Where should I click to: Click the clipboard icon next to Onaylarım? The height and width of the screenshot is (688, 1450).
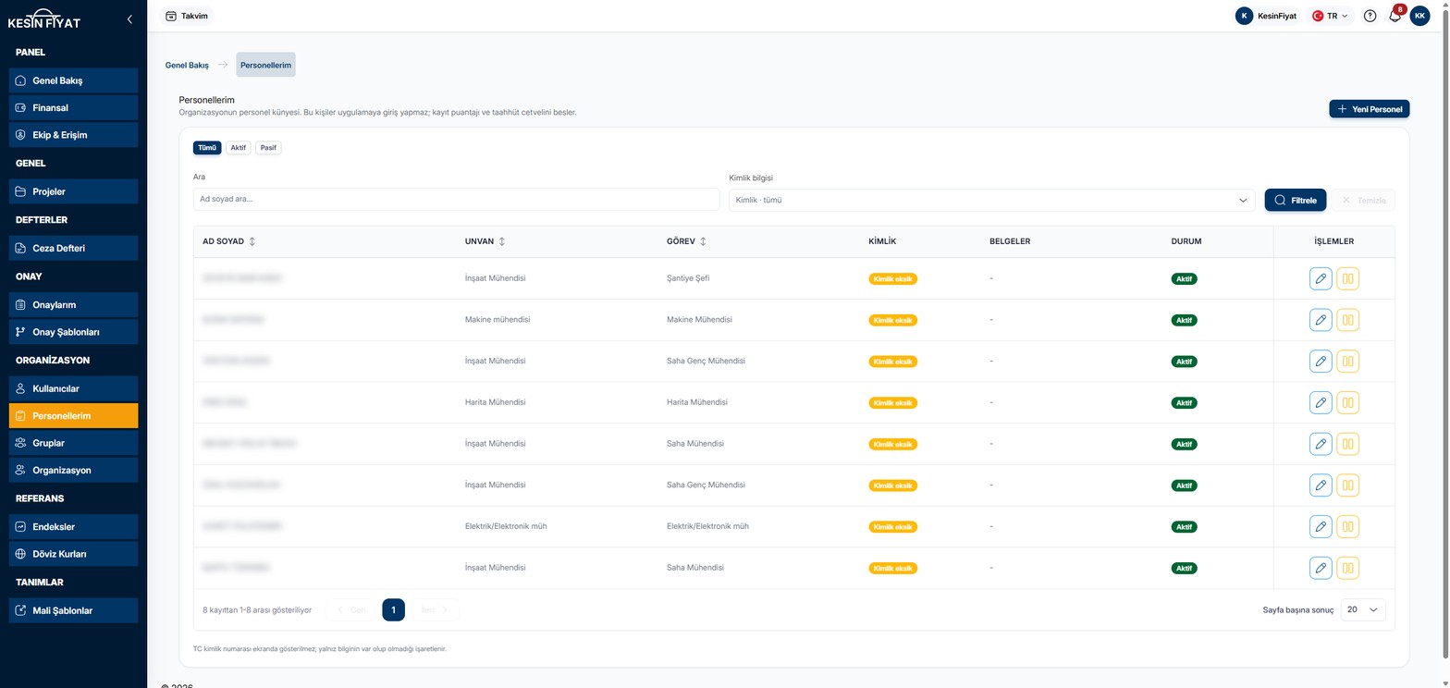[x=21, y=304]
